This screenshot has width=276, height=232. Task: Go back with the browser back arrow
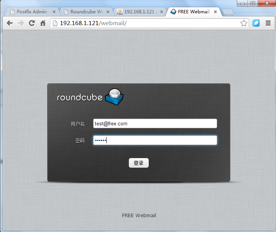coord(10,23)
